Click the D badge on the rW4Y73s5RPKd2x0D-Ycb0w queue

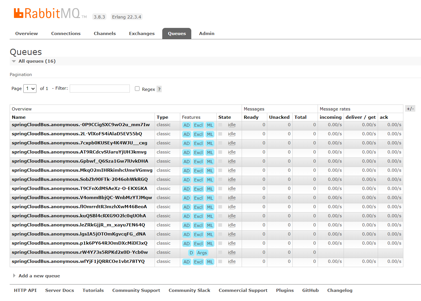[191, 253]
